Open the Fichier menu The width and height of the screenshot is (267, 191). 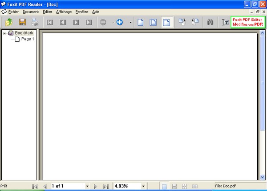13,12
